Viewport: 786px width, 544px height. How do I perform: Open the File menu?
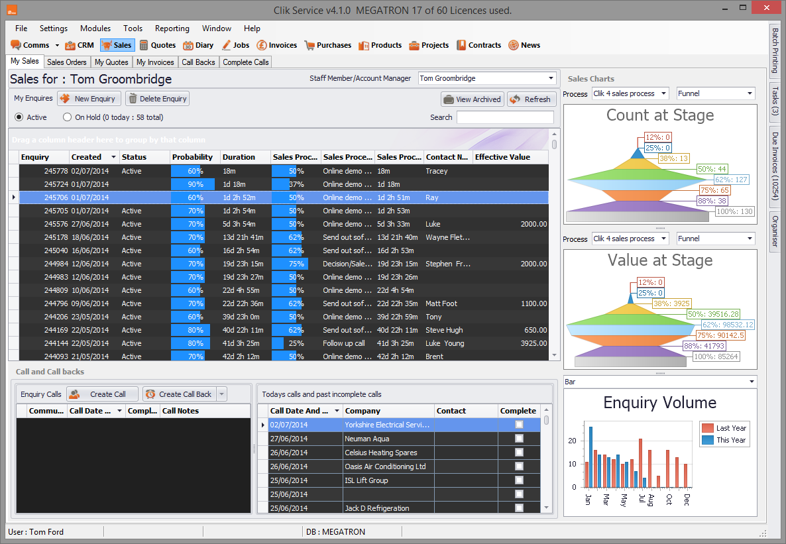click(21, 28)
